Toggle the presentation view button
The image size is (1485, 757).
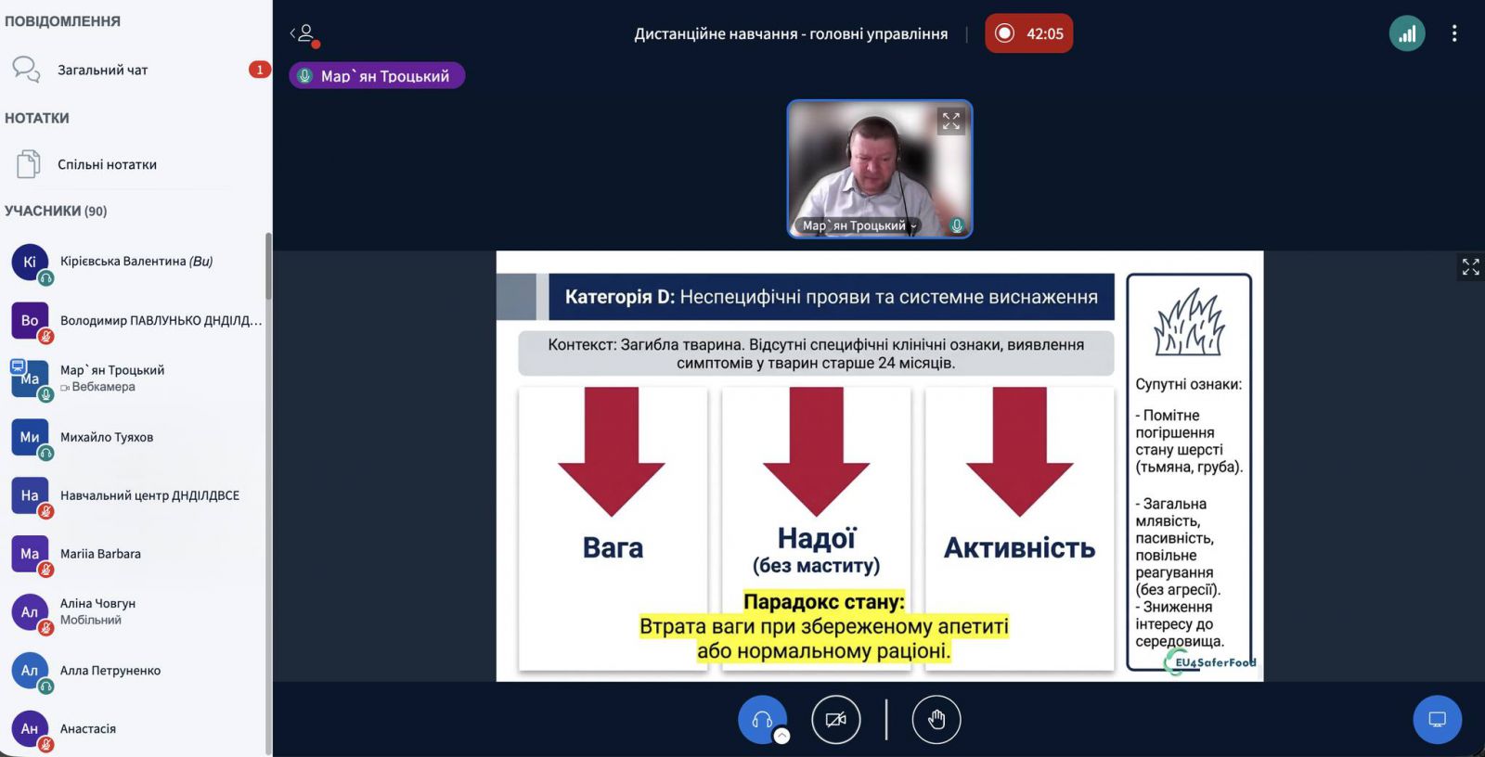tap(1437, 719)
